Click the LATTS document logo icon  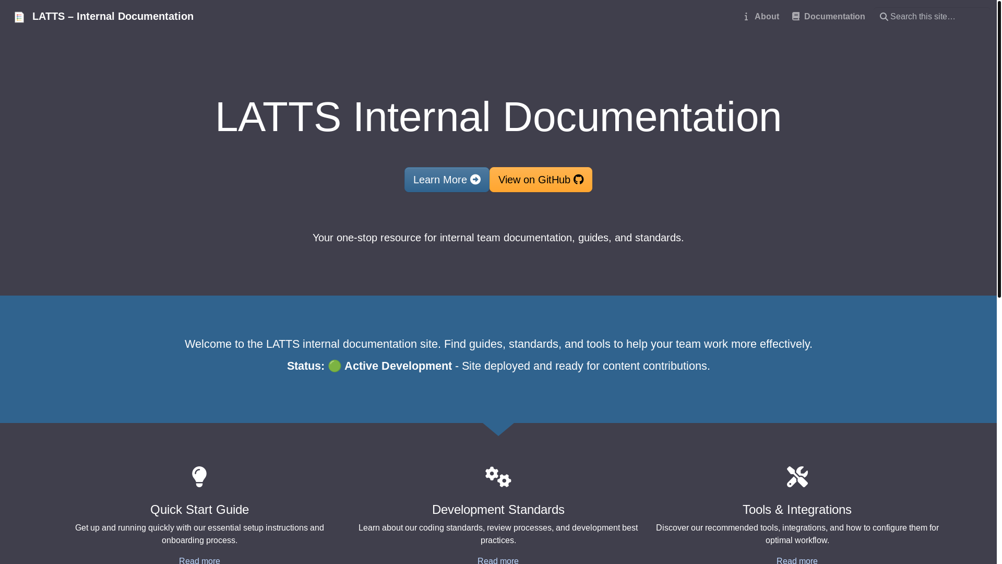tap(19, 17)
